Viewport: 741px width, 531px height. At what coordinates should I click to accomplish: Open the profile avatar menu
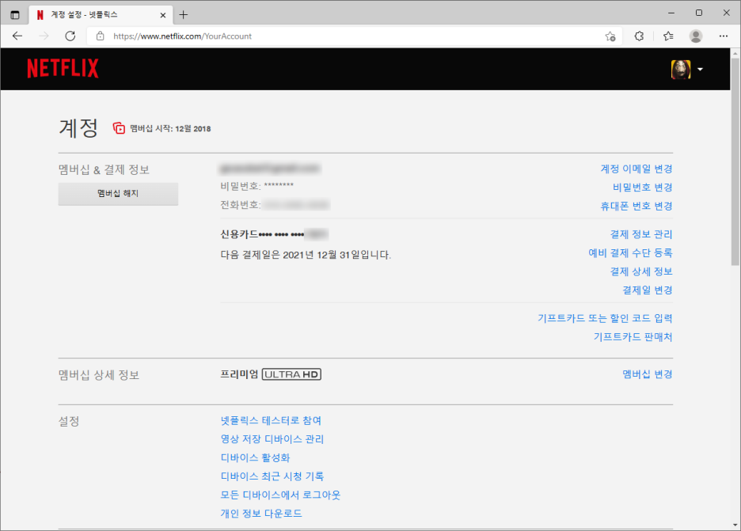click(x=681, y=70)
